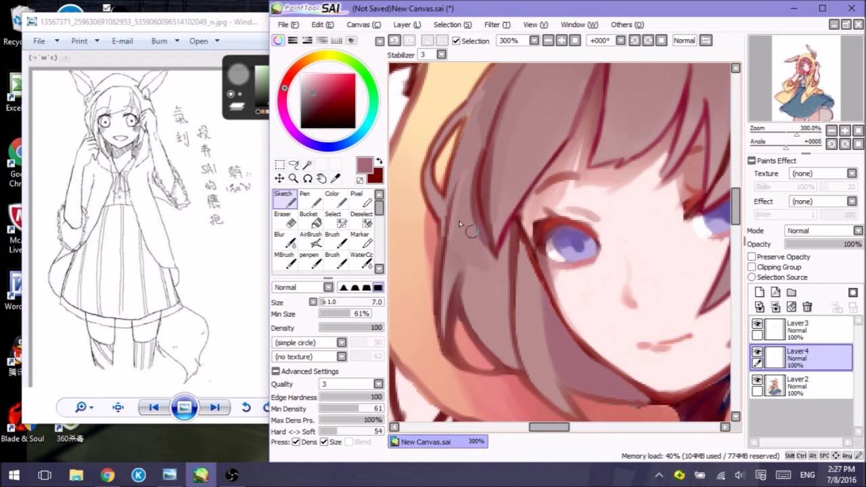Show the color wheel panel toggle
The image size is (866, 487).
tap(279, 41)
